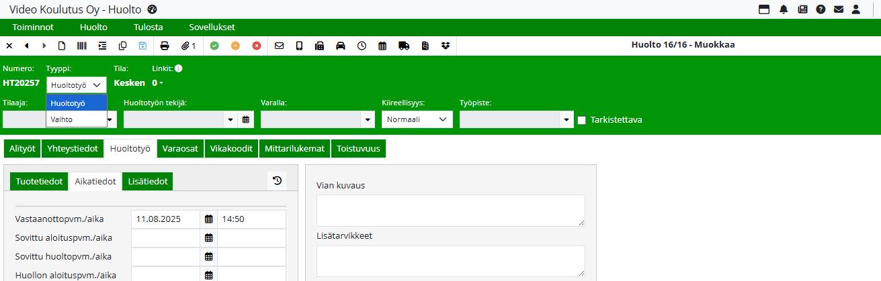Expand the Varalla dropdown arrow
This screenshot has height=281, width=881.
(368, 120)
